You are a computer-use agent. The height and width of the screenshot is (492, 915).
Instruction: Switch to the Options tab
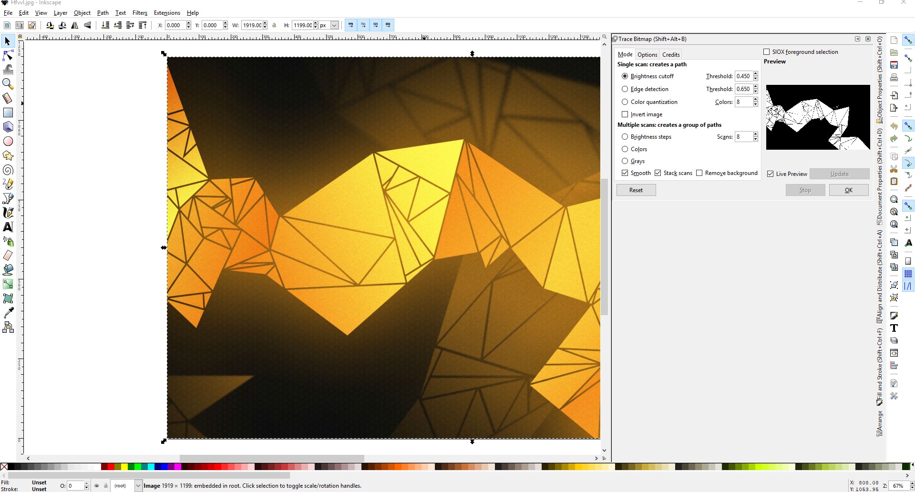tap(647, 55)
